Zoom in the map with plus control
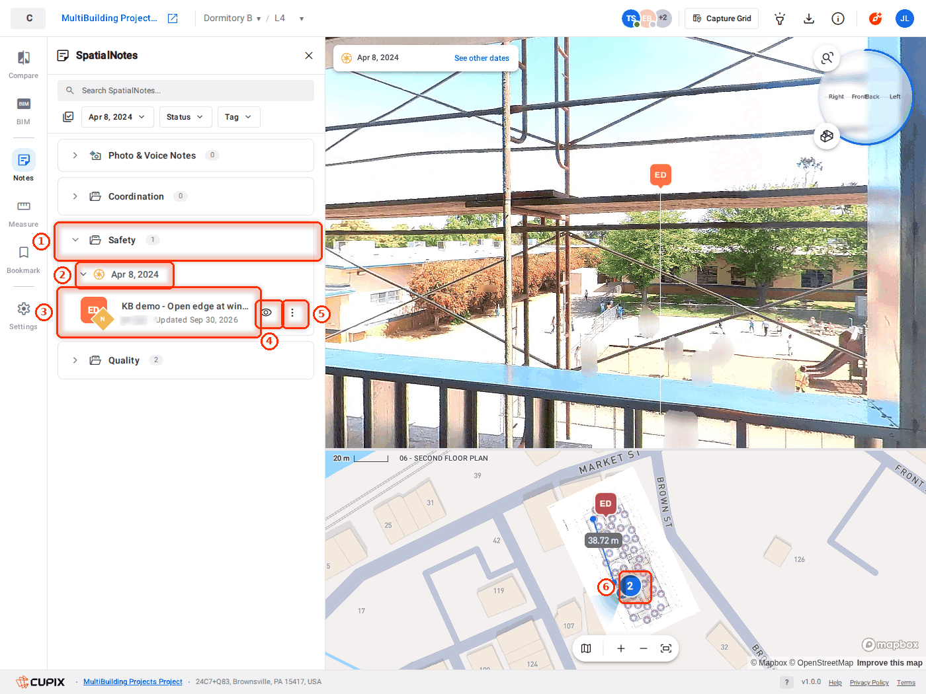Viewport: 926px width, 694px height. (621, 648)
